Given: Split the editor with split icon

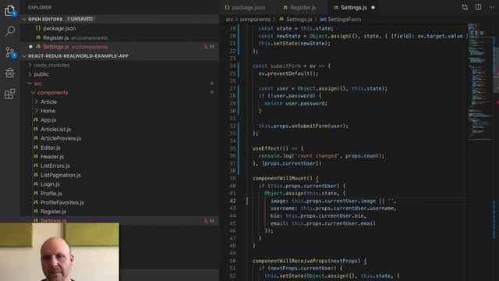Looking at the screenshot, I should click(x=478, y=7).
